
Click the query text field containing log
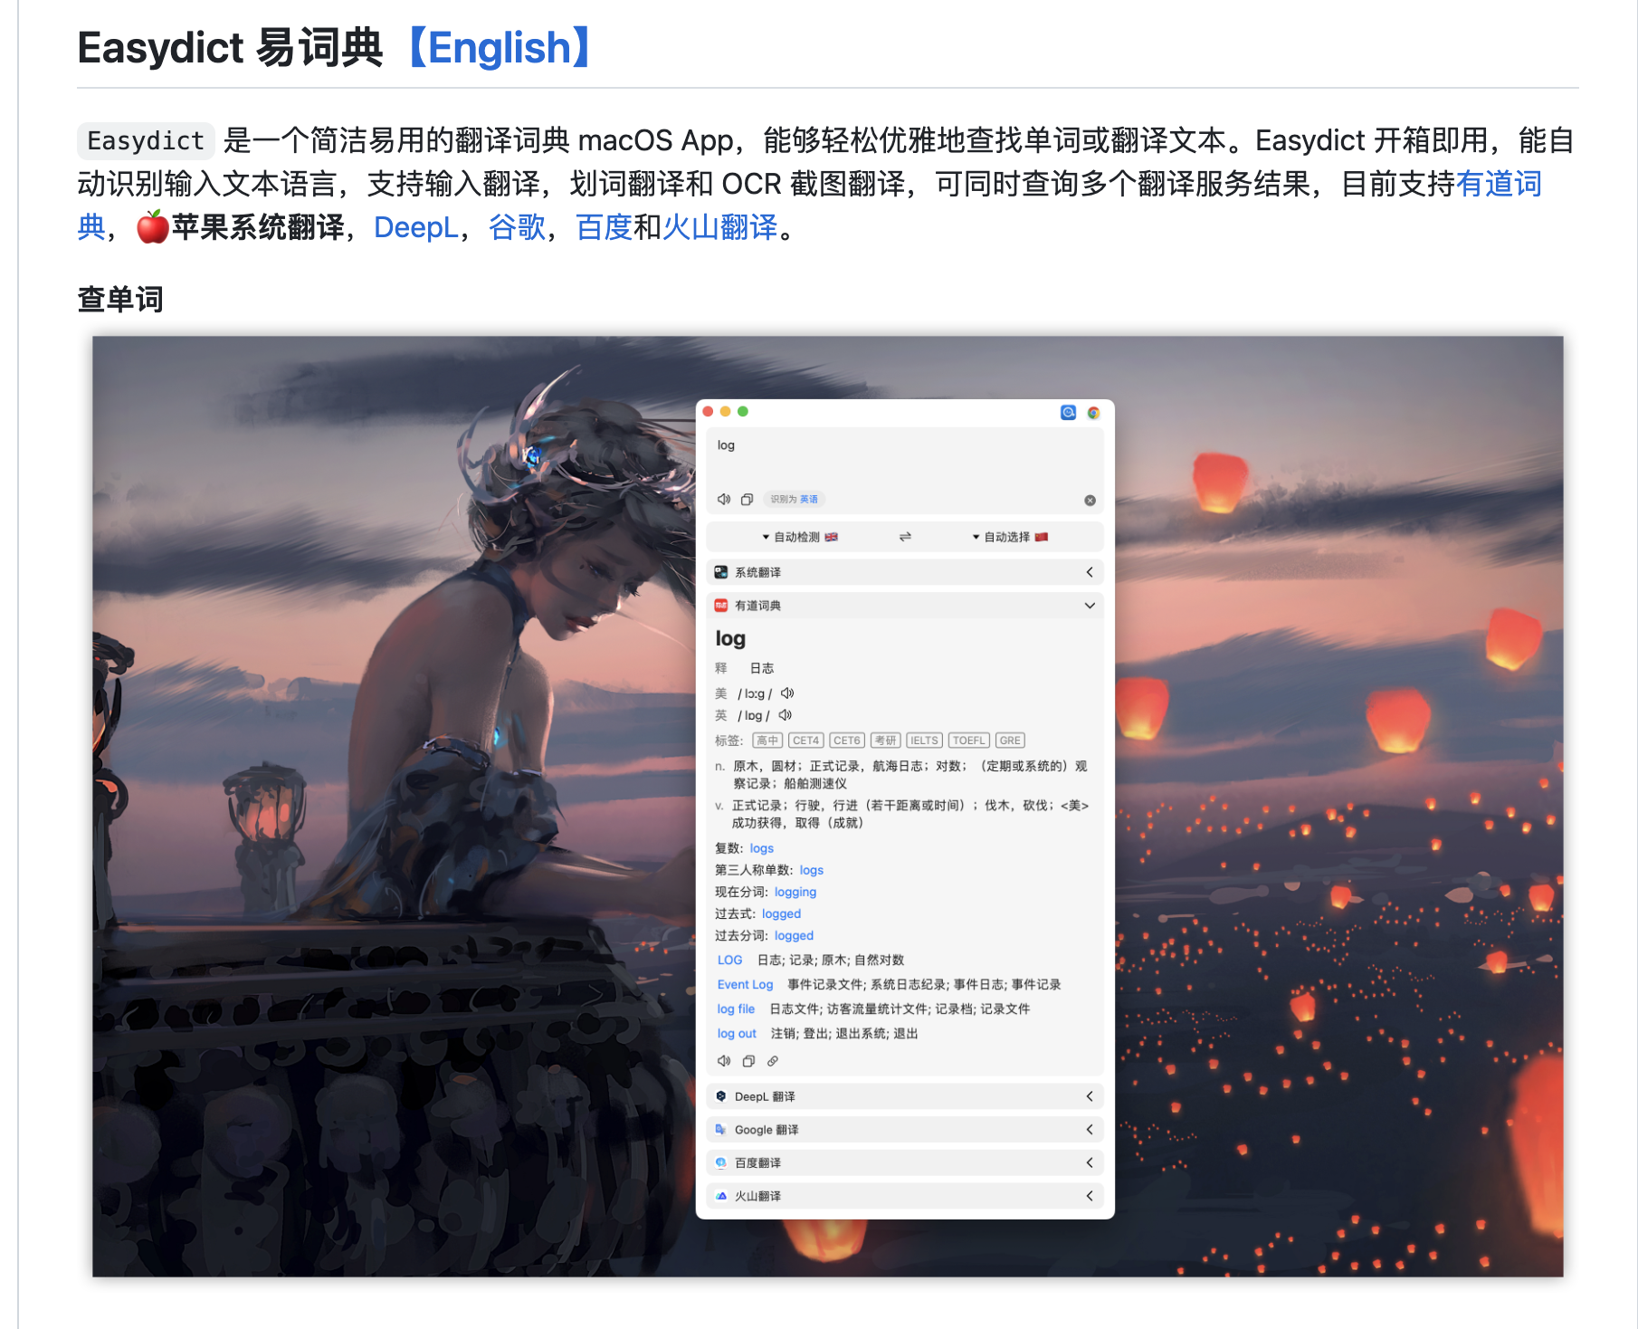tap(903, 457)
